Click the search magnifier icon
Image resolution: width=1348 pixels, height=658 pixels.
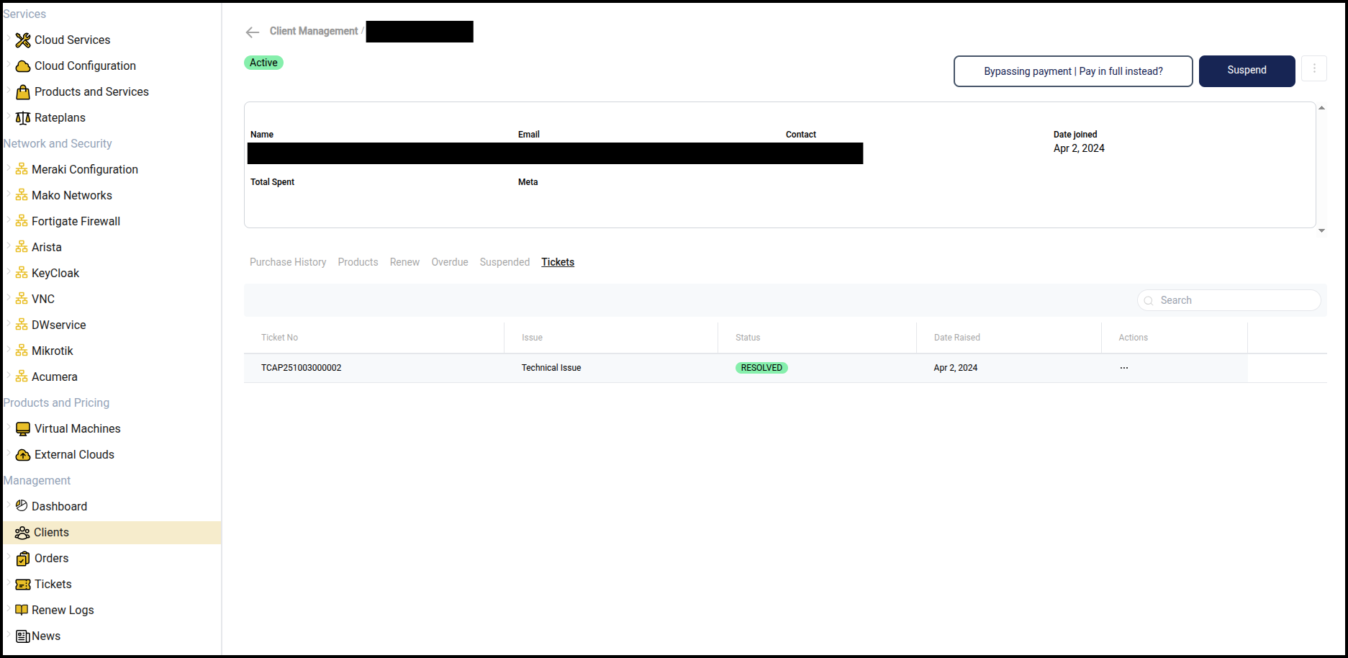(x=1149, y=301)
